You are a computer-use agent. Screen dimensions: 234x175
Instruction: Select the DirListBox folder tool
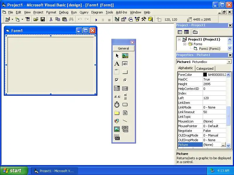(117, 113)
